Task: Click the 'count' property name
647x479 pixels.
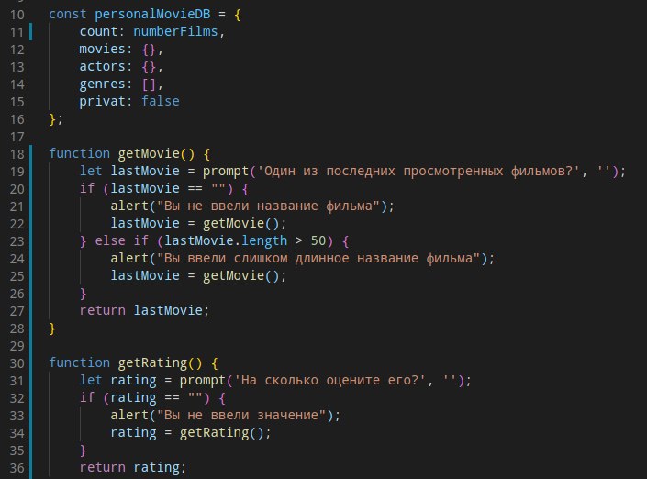Action: (98, 31)
